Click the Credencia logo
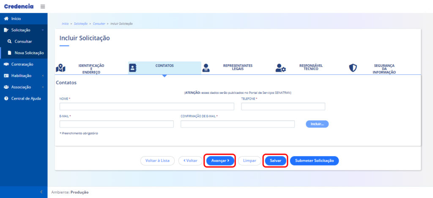Viewport: 433px width, 198px height. (x=19, y=6)
